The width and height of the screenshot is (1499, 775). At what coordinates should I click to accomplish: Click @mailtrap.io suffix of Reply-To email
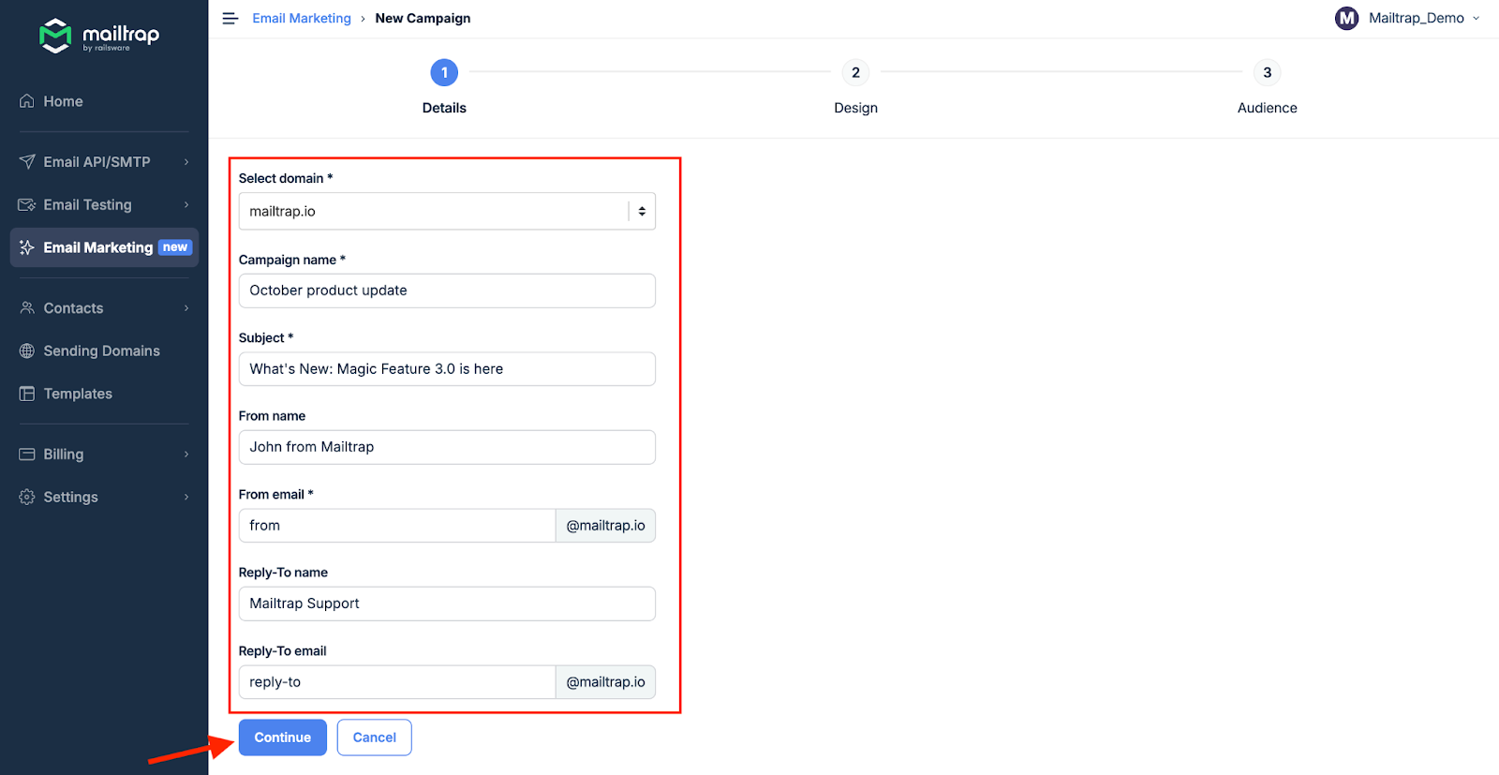click(x=606, y=682)
